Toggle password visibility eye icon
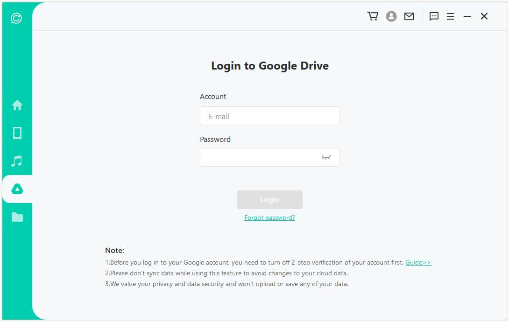This screenshot has height=322, width=509. (x=326, y=157)
